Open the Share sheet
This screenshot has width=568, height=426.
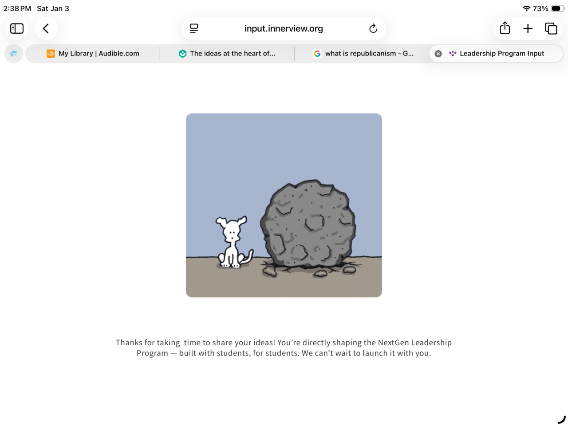tap(505, 28)
